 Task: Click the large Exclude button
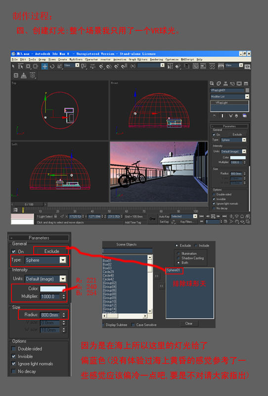[x=51, y=251]
